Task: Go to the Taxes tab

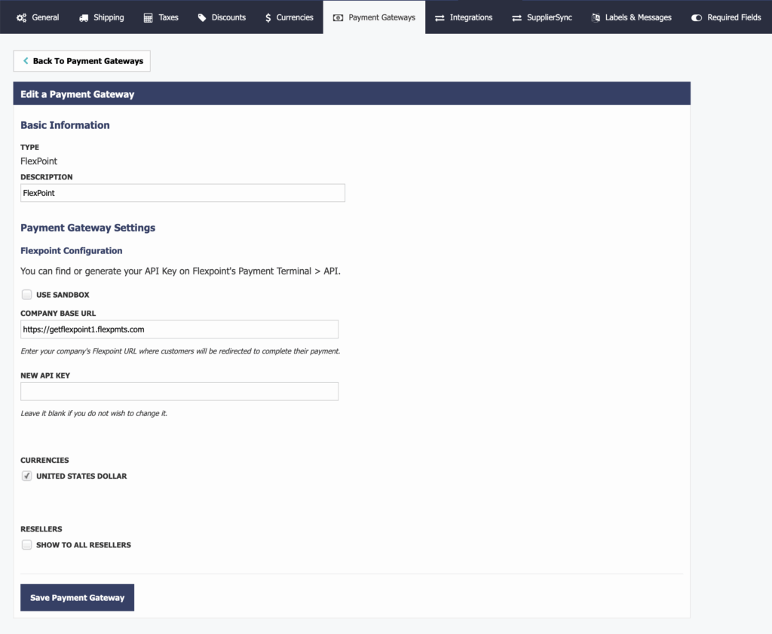Action: [161, 17]
